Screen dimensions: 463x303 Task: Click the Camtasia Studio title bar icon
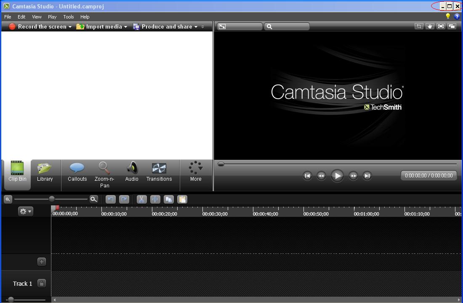6,6
